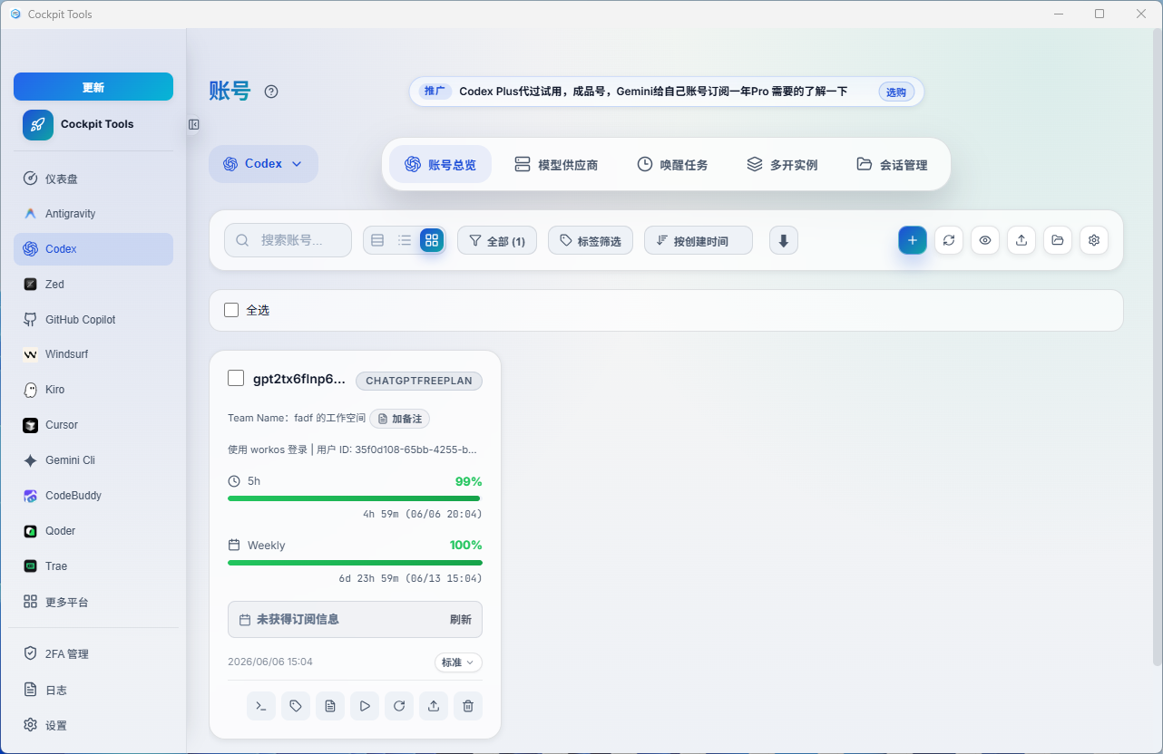The height and width of the screenshot is (754, 1163).
Task: Select the grid card view
Action: tap(432, 240)
